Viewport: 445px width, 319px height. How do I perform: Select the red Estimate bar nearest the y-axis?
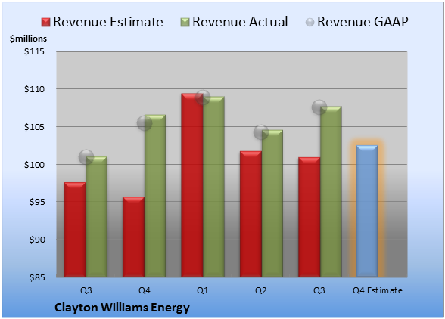coord(75,229)
